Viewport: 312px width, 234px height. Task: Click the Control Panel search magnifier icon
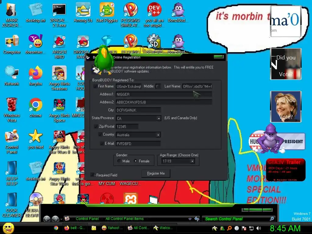272,219
